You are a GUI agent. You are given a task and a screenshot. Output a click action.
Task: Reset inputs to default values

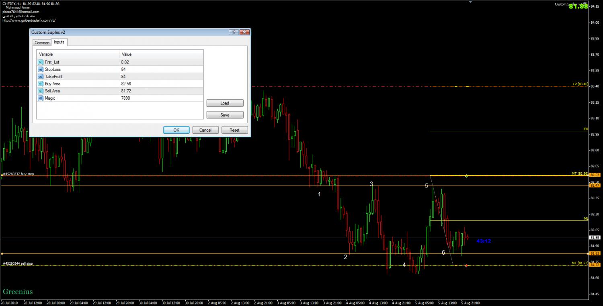click(x=234, y=130)
